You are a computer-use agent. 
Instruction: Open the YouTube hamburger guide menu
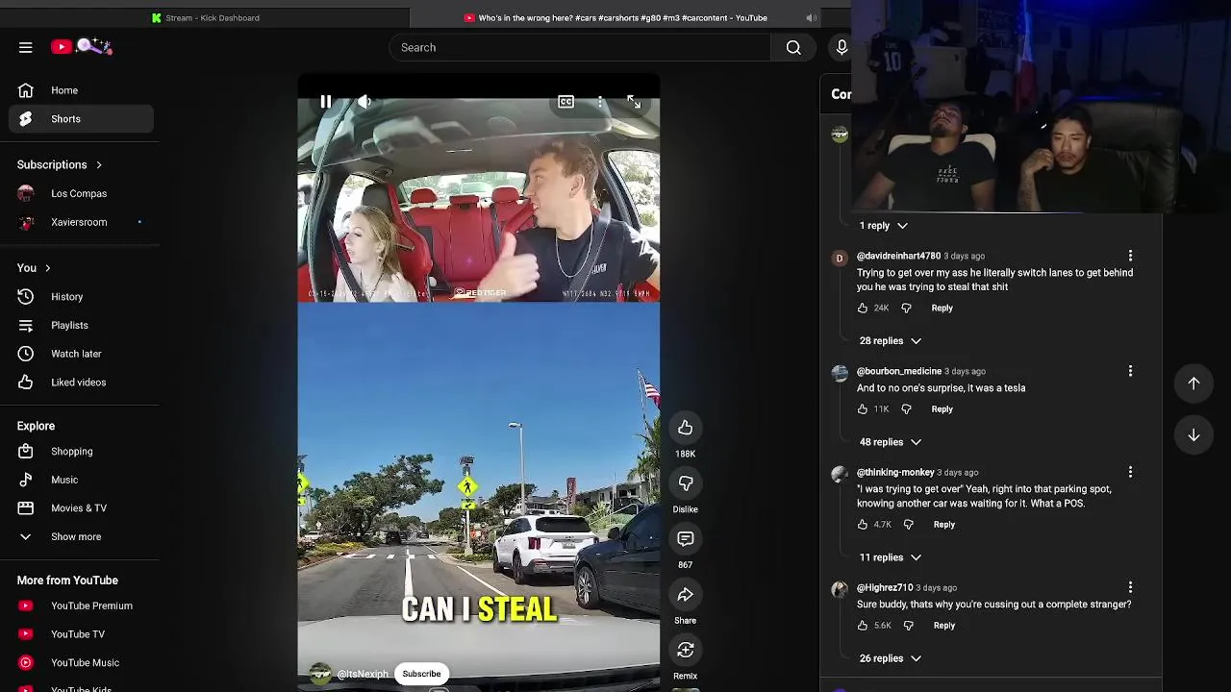tap(26, 47)
